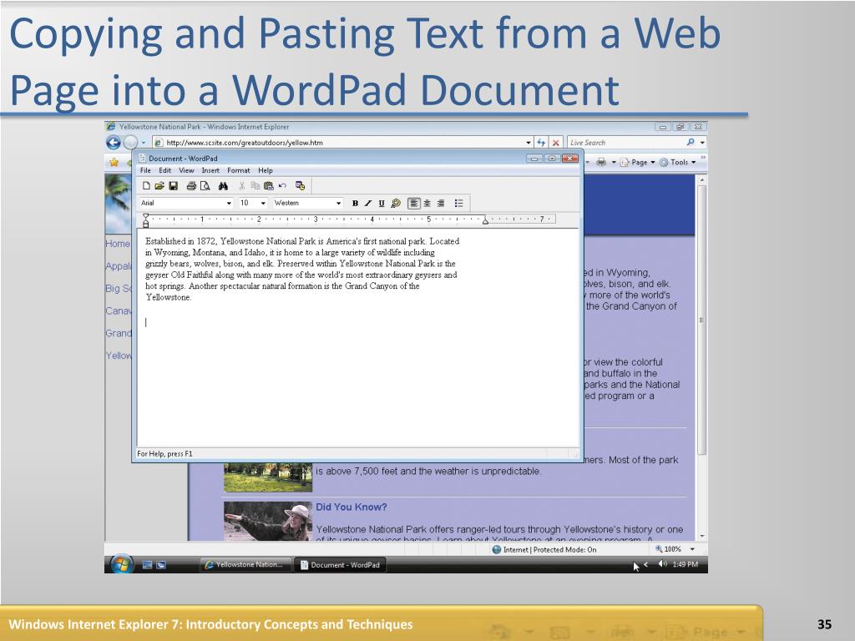
Task: Click Switch between windows quick launch icon
Action: tap(161, 565)
